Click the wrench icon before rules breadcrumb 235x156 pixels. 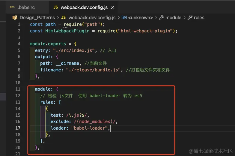[x=190, y=17]
